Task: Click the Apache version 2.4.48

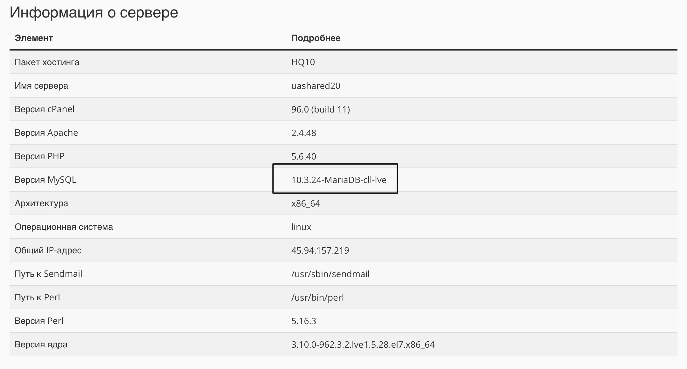Action: pyautogui.click(x=304, y=133)
